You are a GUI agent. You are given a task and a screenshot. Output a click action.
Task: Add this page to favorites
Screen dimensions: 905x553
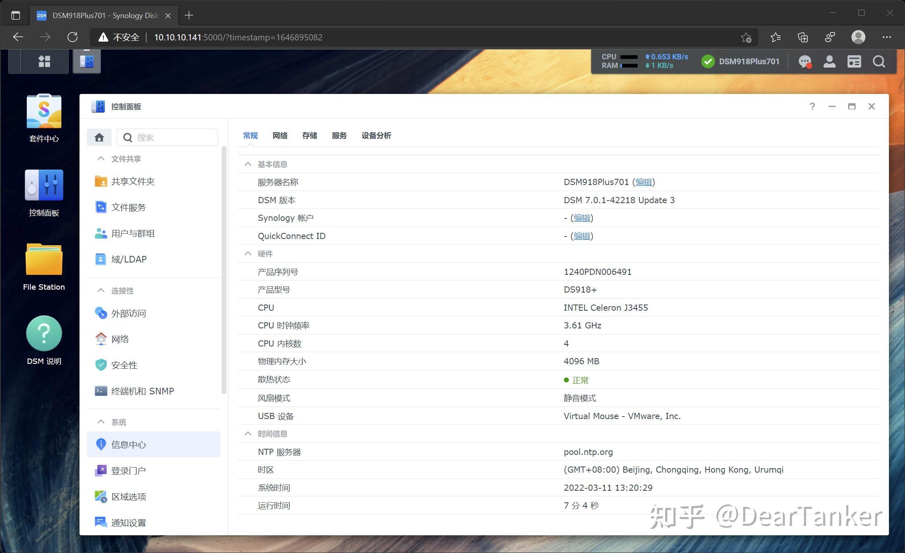pos(746,37)
